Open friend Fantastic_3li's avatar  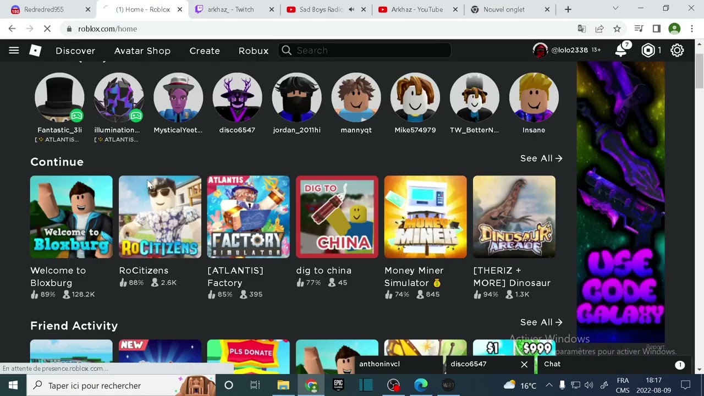pyautogui.click(x=59, y=97)
